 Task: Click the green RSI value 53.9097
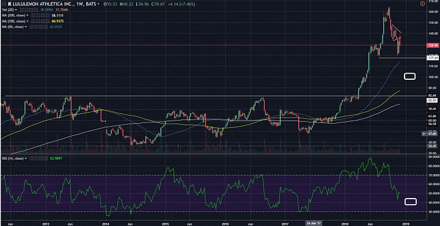56,158
